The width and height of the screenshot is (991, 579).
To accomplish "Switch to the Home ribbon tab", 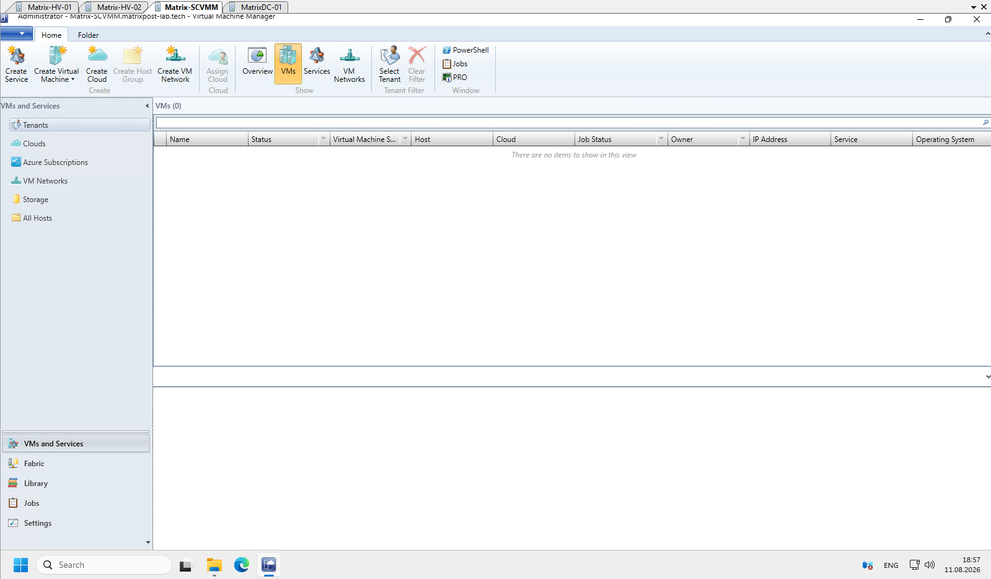I will pyautogui.click(x=51, y=35).
